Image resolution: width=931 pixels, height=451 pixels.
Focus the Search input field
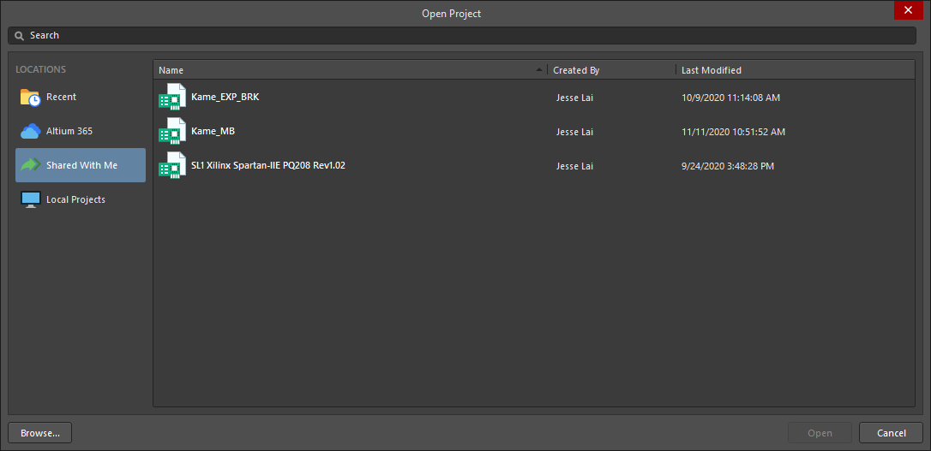click(x=463, y=36)
